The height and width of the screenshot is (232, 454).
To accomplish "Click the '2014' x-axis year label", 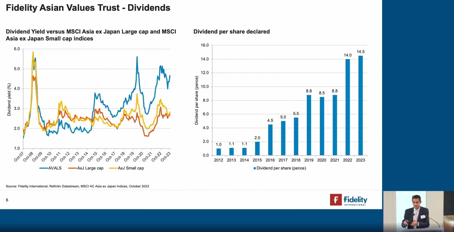I will tap(244, 160).
